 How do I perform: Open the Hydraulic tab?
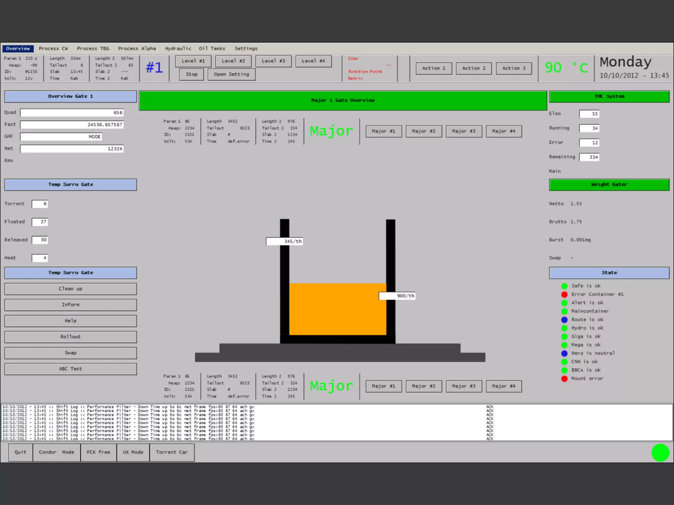(178, 48)
